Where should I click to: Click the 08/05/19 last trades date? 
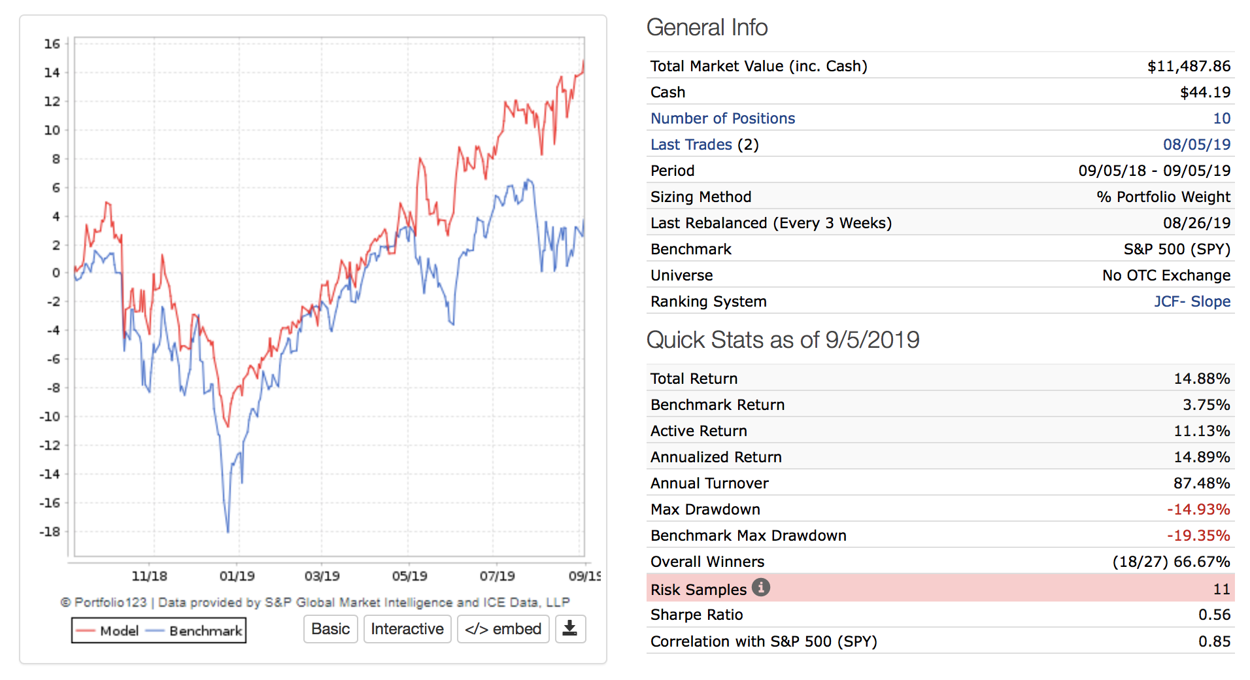[1196, 144]
